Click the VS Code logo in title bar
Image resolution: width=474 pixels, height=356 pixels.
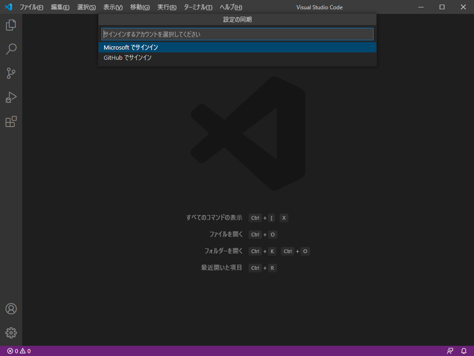(x=8, y=7)
